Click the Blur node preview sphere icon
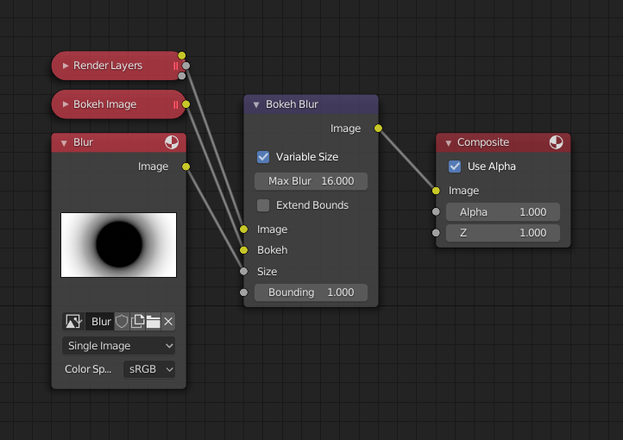 coord(172,142)
